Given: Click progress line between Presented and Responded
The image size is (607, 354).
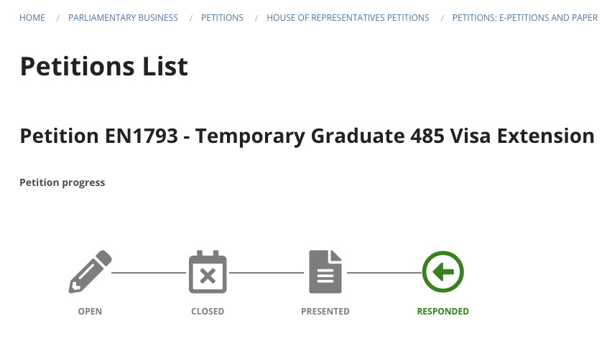Looking at the screenshot, I should point(384,273).
